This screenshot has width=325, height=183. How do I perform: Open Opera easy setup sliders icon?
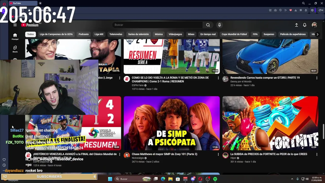pos(301,10)
